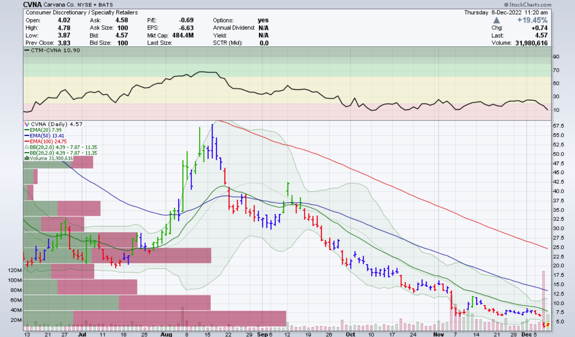The height and width of the screenshot is (337, 575).
Task: Click the Jul date axis label
Action: pos(82,334)
